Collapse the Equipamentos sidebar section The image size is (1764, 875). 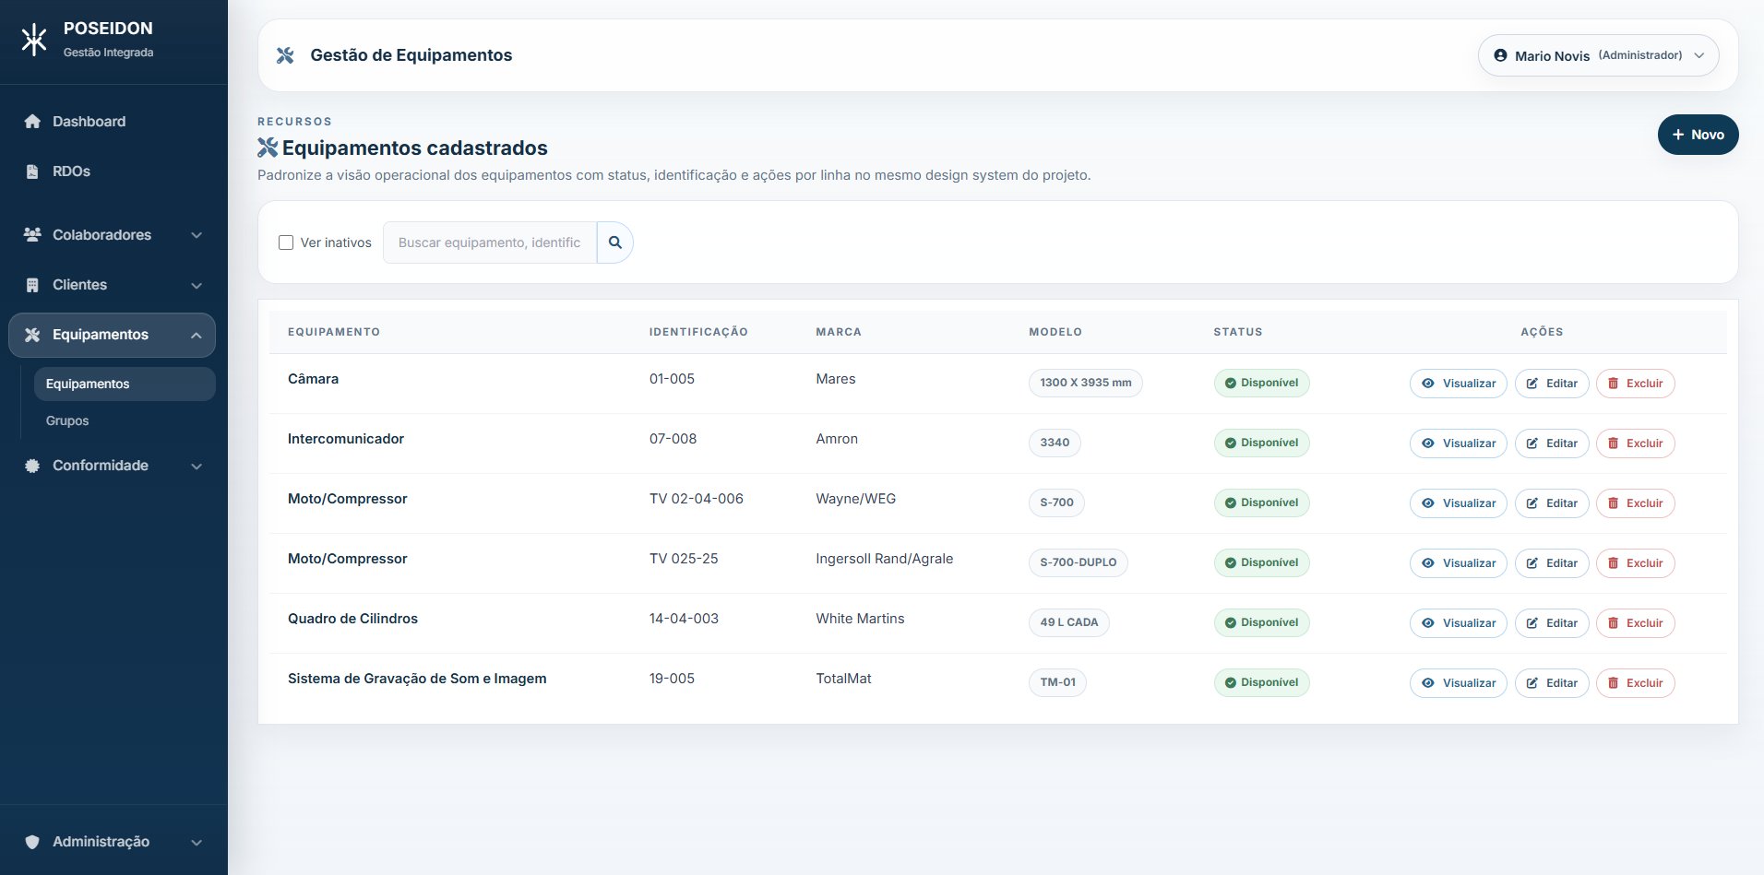tap(197, 335)
